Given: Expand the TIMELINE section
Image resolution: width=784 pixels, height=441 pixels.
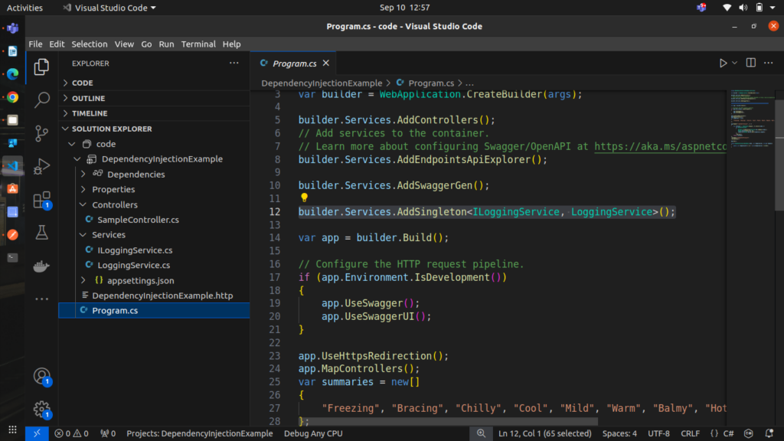Looking at the screenshot, I should (x=90, y=113).
